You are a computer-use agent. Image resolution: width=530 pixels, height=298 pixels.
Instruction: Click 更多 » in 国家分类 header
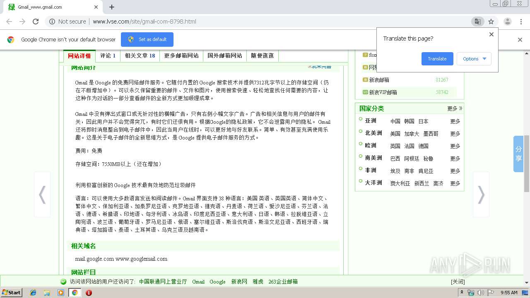[455, 108]
